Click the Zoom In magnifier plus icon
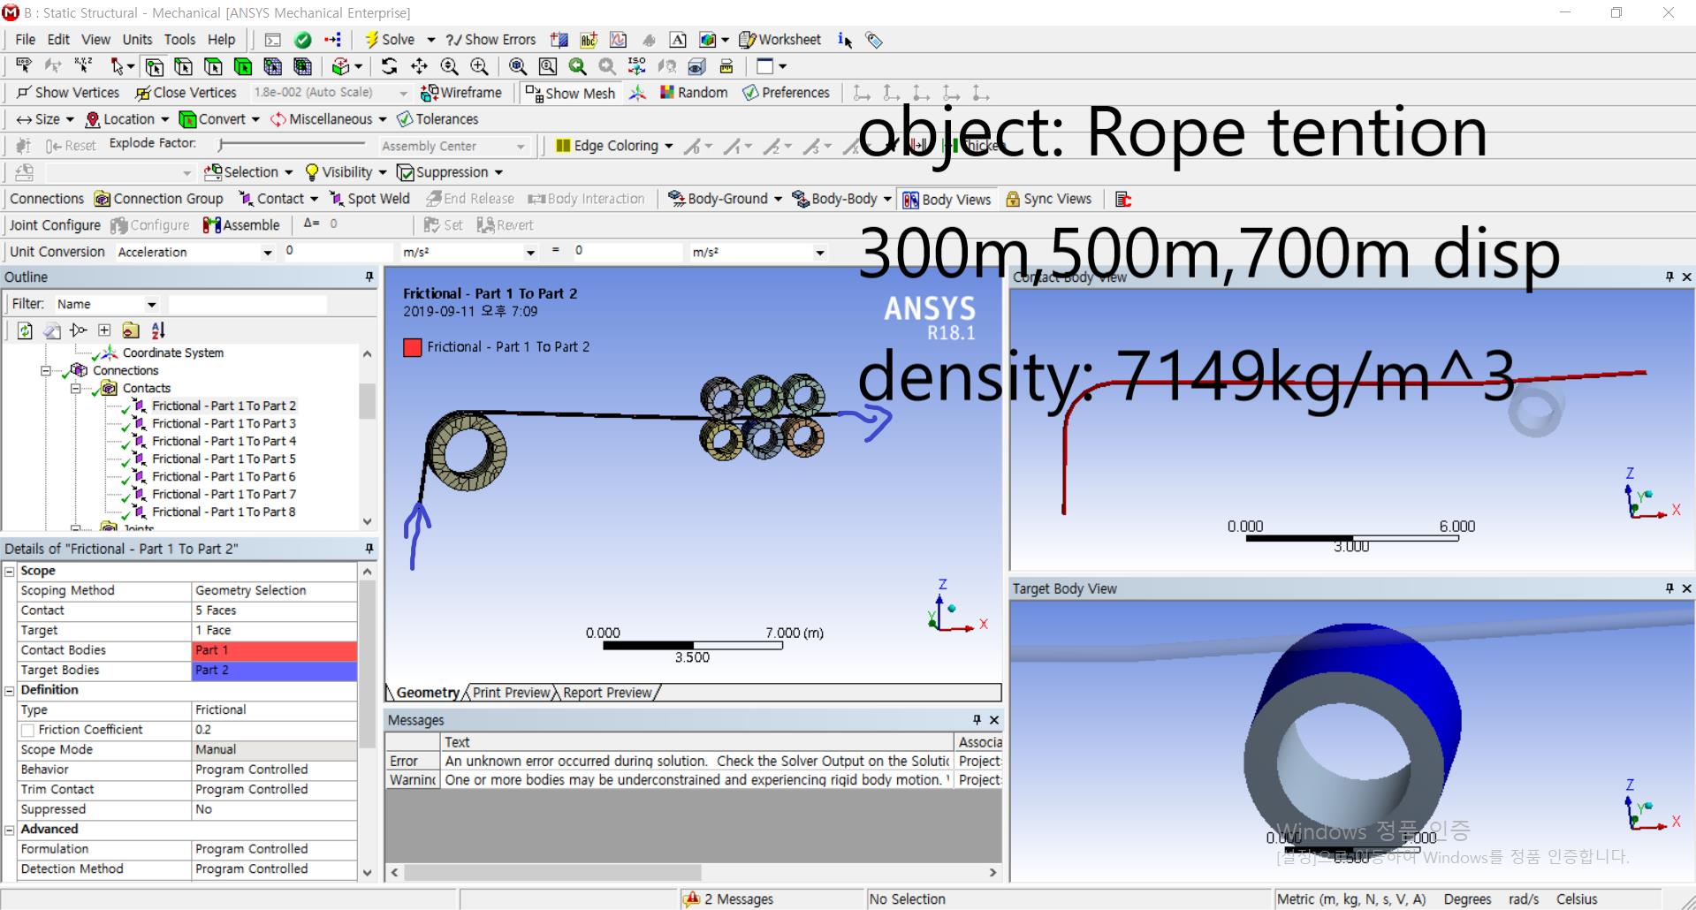Viewport: 1696px width, 910px height. (479, 66)
